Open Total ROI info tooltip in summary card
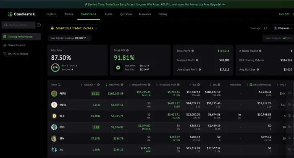This screenshot has height=158, width=294. (128, 50)
